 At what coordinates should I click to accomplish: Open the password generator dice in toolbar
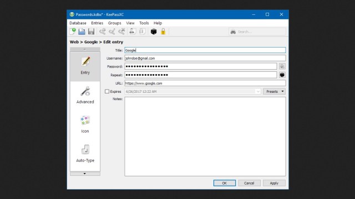pos(154,32)
